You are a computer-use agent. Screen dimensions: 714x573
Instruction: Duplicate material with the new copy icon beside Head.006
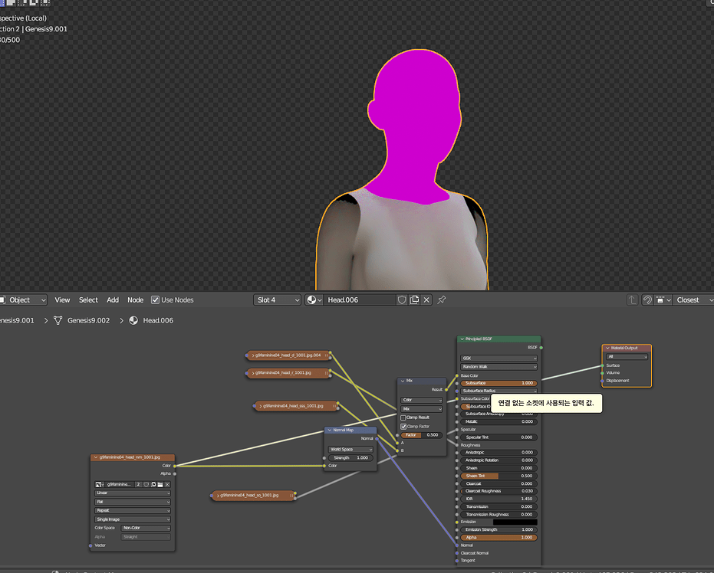[x=414, y=300]
